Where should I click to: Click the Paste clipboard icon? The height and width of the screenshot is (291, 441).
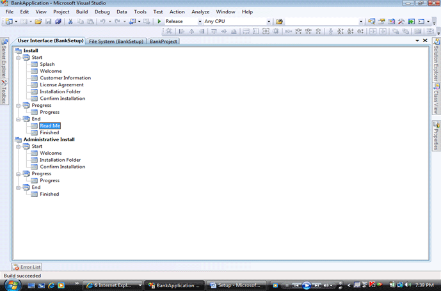pos(90,21)
